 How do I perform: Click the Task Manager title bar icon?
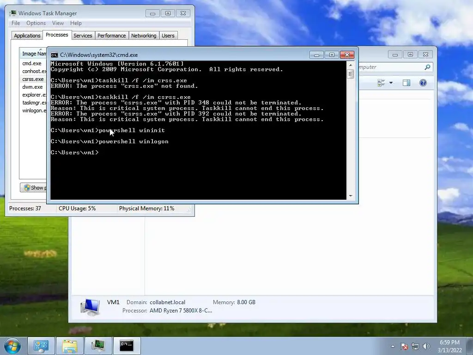[x=12, y=13]
